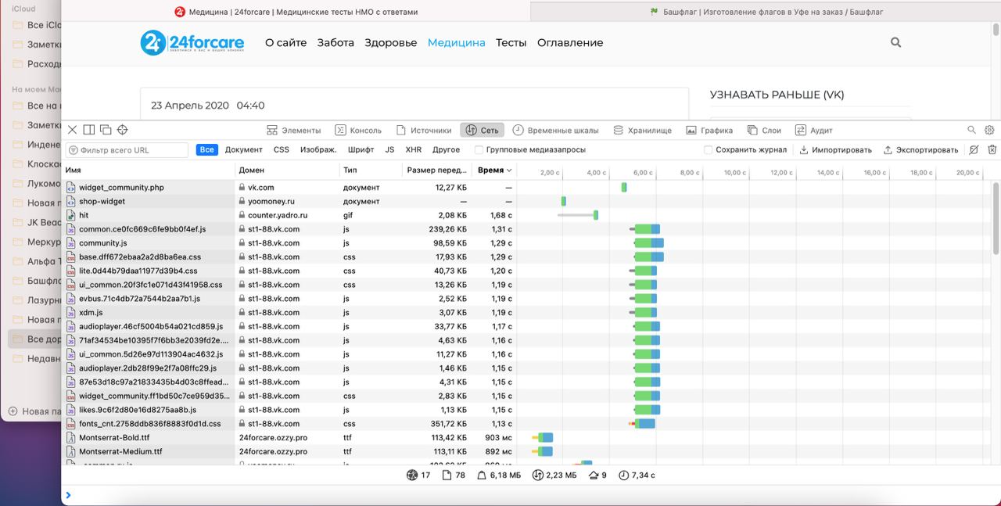Click the total size icon showing 6,18 МБ
1001x506 pixels.
tap(482, 475)
